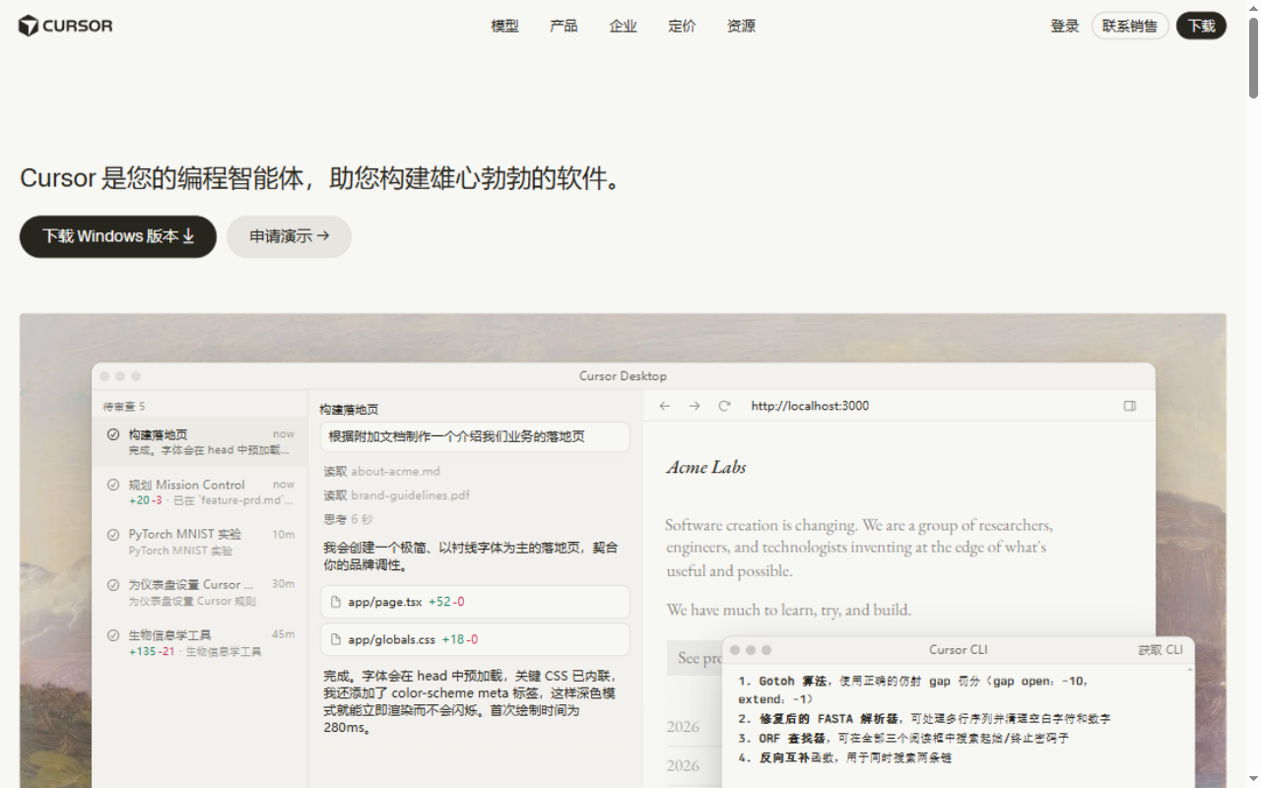Click the sidebar panel icon by URL bar
Viewport: 1261px width, 788px height.
point(1130,406)
